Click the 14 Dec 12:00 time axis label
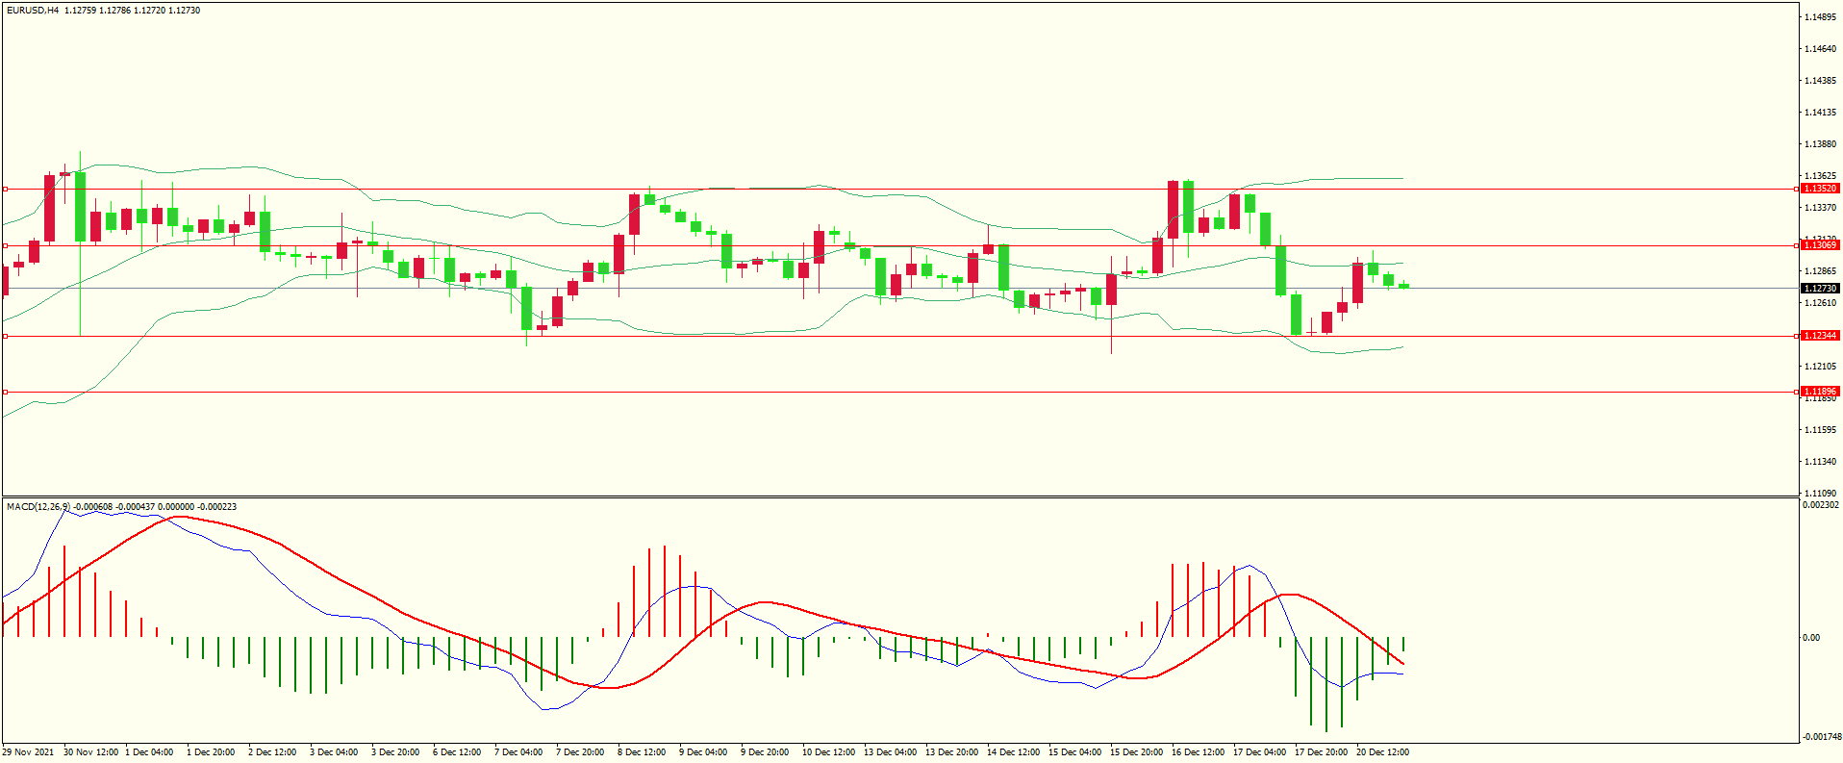 coord(1014,752)
